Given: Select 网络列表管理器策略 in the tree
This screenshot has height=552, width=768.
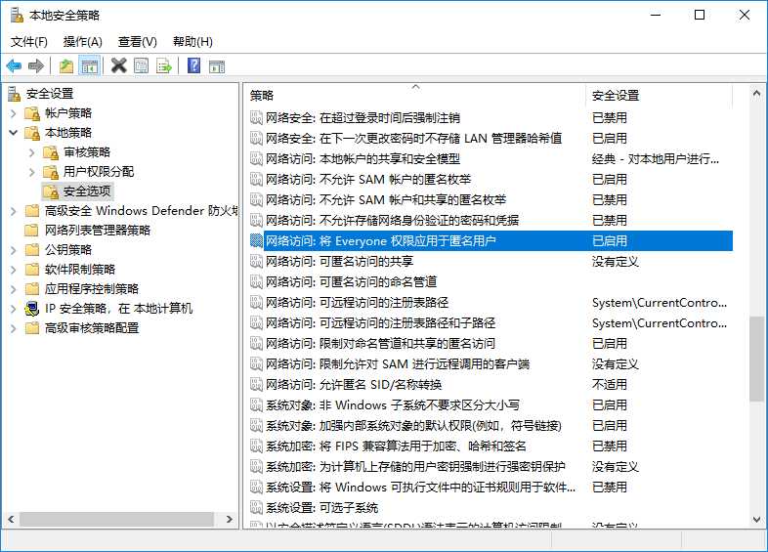Looking at the screenshot, I should 98,231.
